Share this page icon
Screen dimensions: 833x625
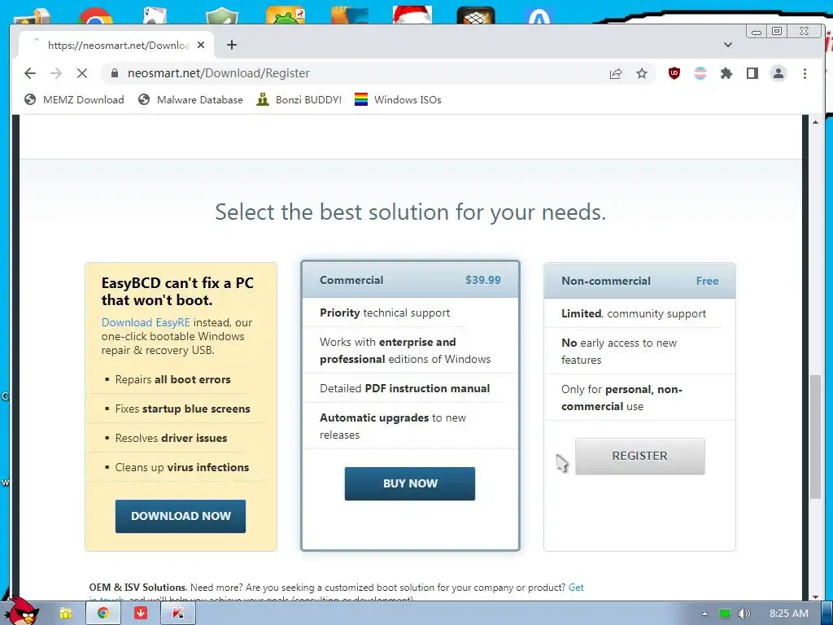click(x=616, y=73)
